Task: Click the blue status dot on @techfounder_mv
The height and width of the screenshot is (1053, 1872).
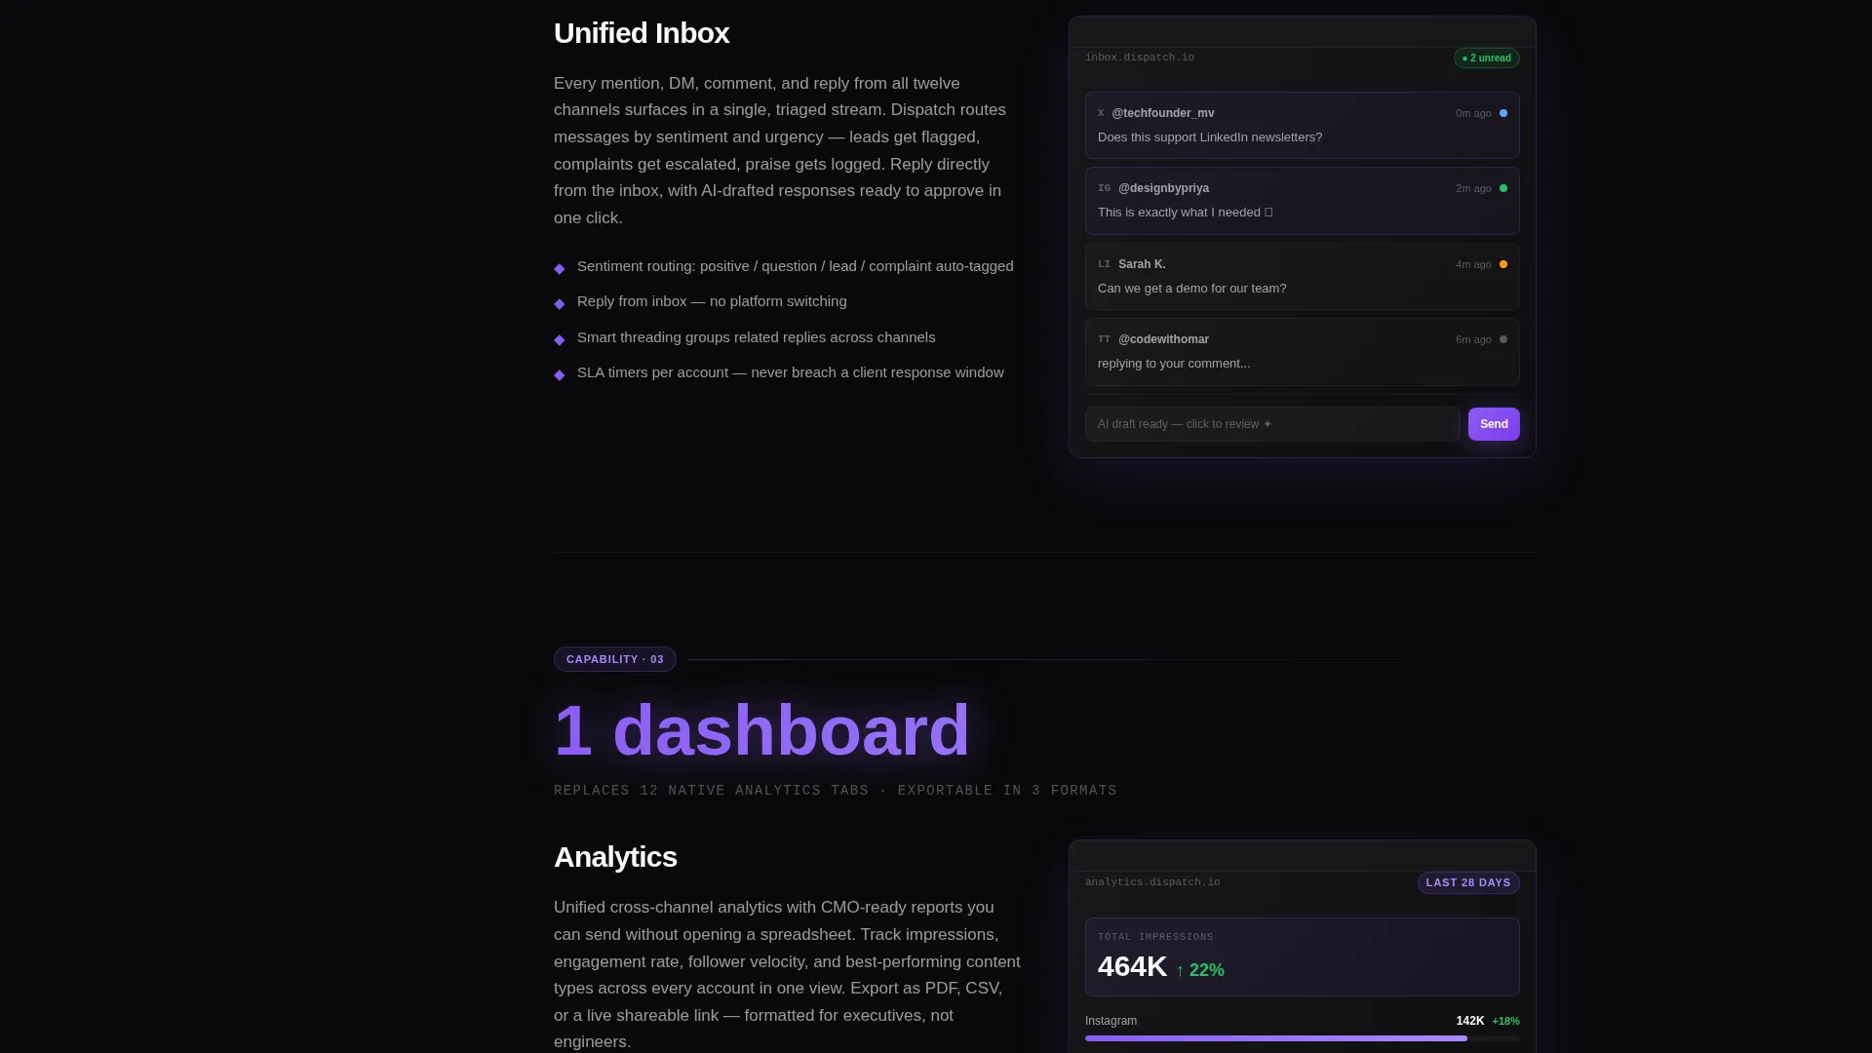Action: (1503, 113)
